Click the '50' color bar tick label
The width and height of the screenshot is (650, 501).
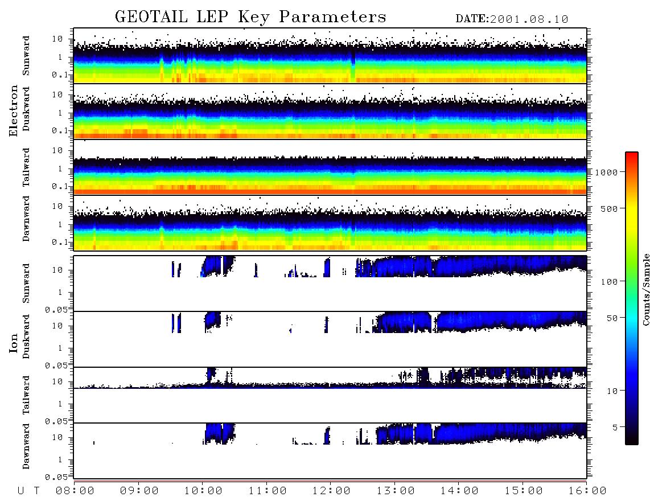612,318
